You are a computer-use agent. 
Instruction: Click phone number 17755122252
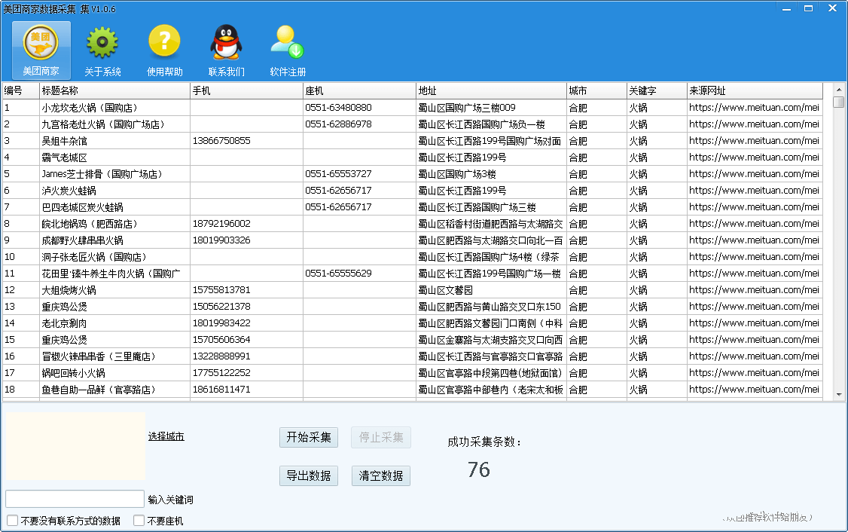[x=221, y=373]
